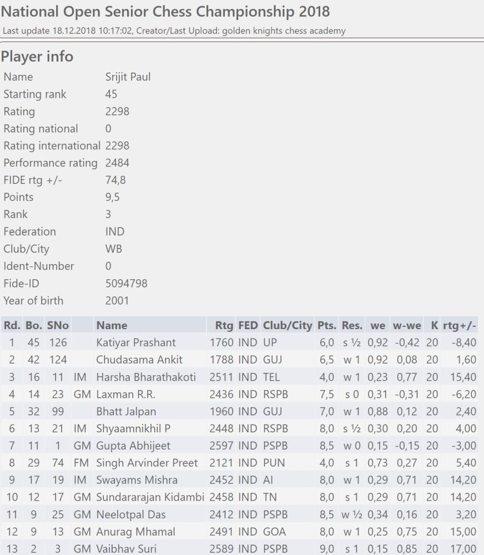Click Bhatt Jalpan's name
This screenshot has width=484, height=555.
click(x=126, y=411)
